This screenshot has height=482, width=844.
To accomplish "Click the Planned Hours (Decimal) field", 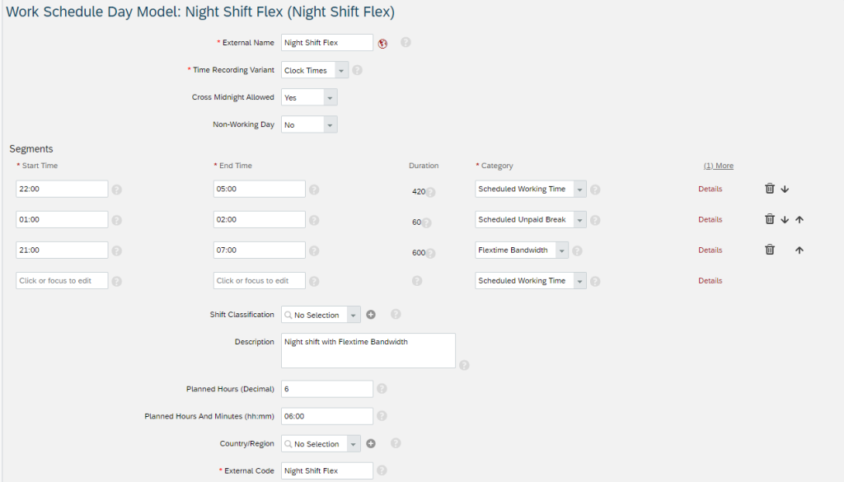I will [x=326, y=389].
